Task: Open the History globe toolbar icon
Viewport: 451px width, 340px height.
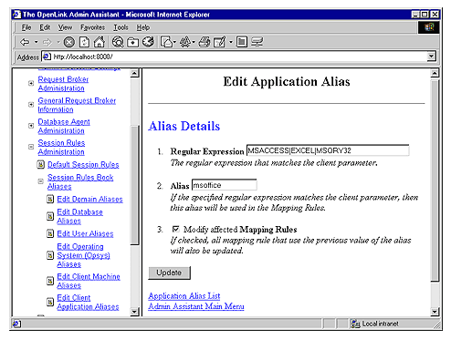Action: [149, 42]
